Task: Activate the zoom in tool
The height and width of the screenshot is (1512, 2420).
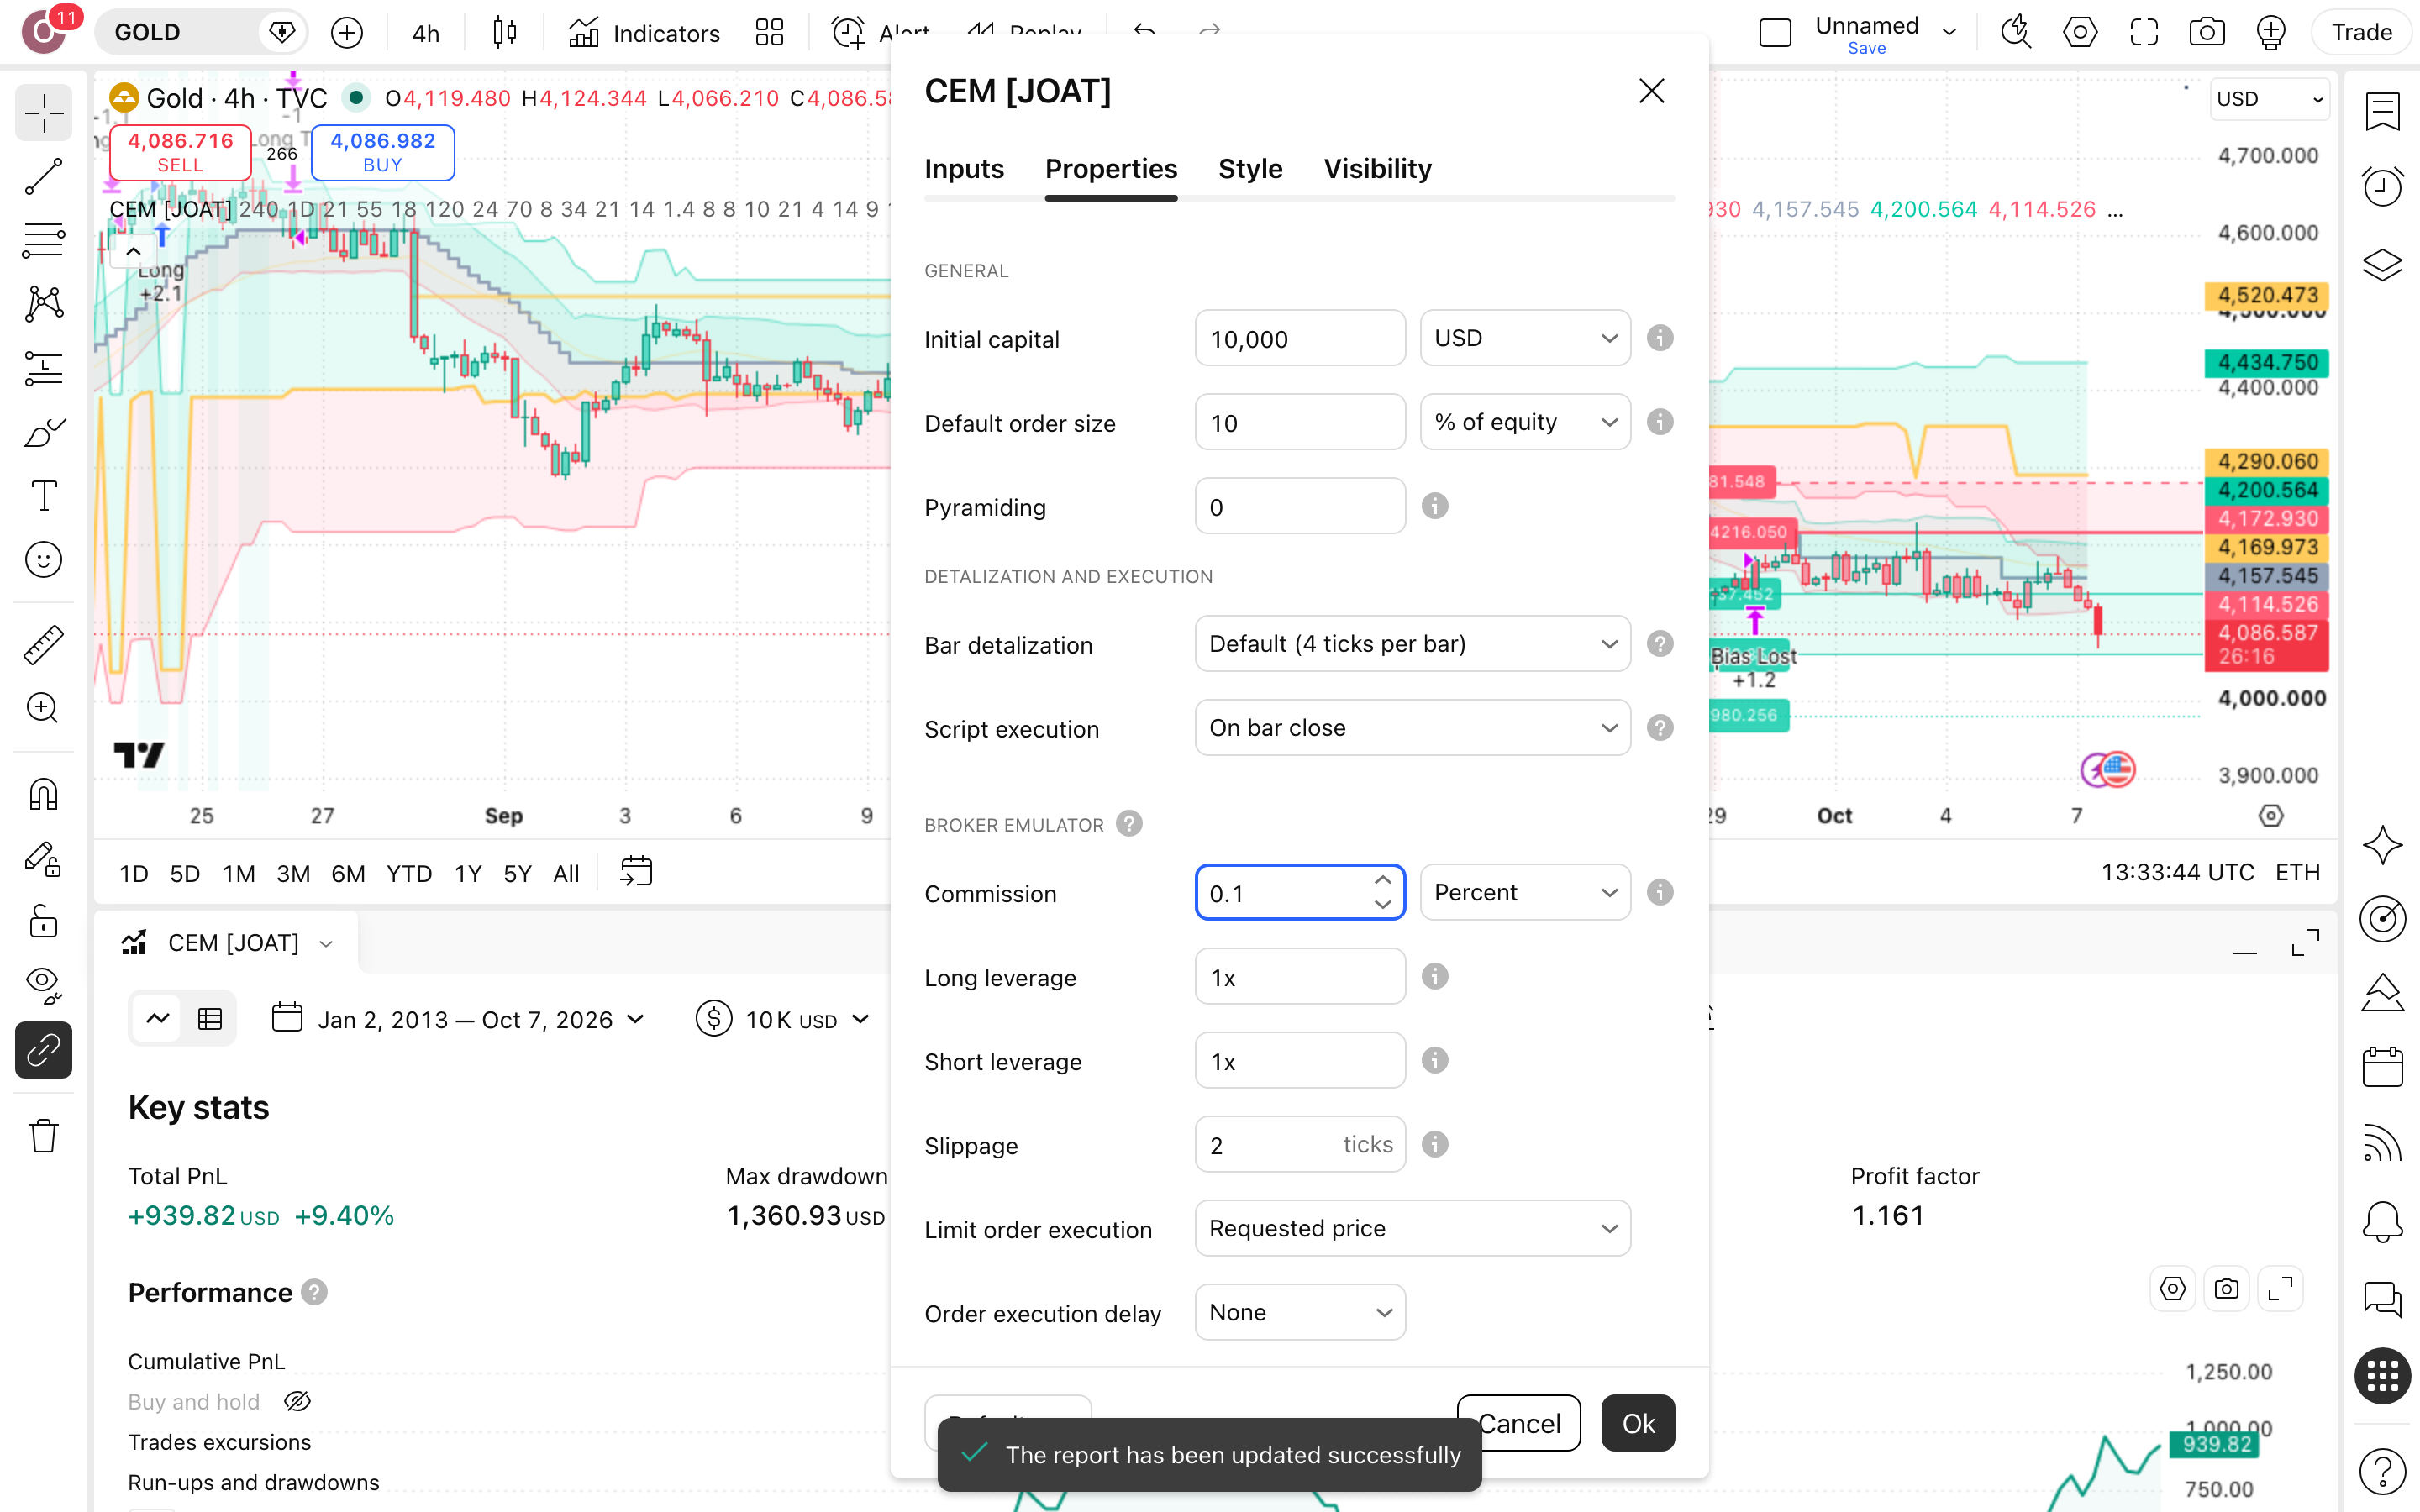Action: click(x=43, y=709)
